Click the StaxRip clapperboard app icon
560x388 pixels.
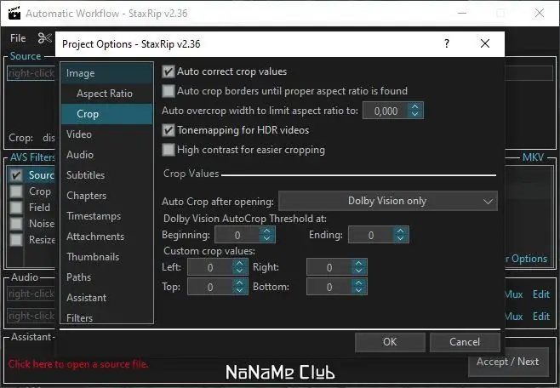[14, 14]
